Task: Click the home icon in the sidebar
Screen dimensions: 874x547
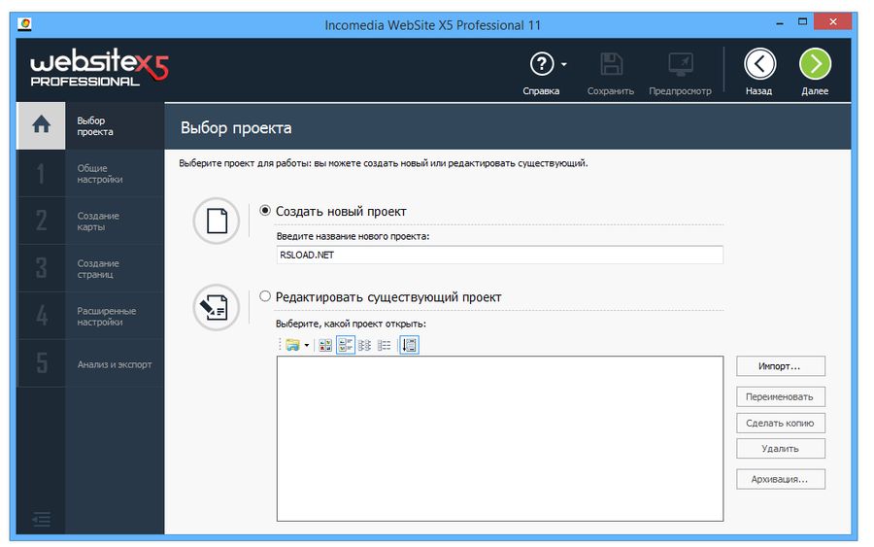Action: click(41, 125)
